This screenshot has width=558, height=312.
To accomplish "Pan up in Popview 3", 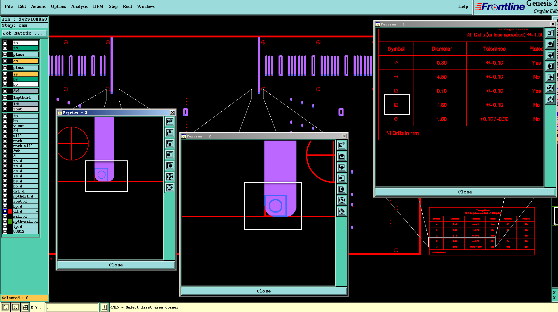I will [x=170, y=132].
